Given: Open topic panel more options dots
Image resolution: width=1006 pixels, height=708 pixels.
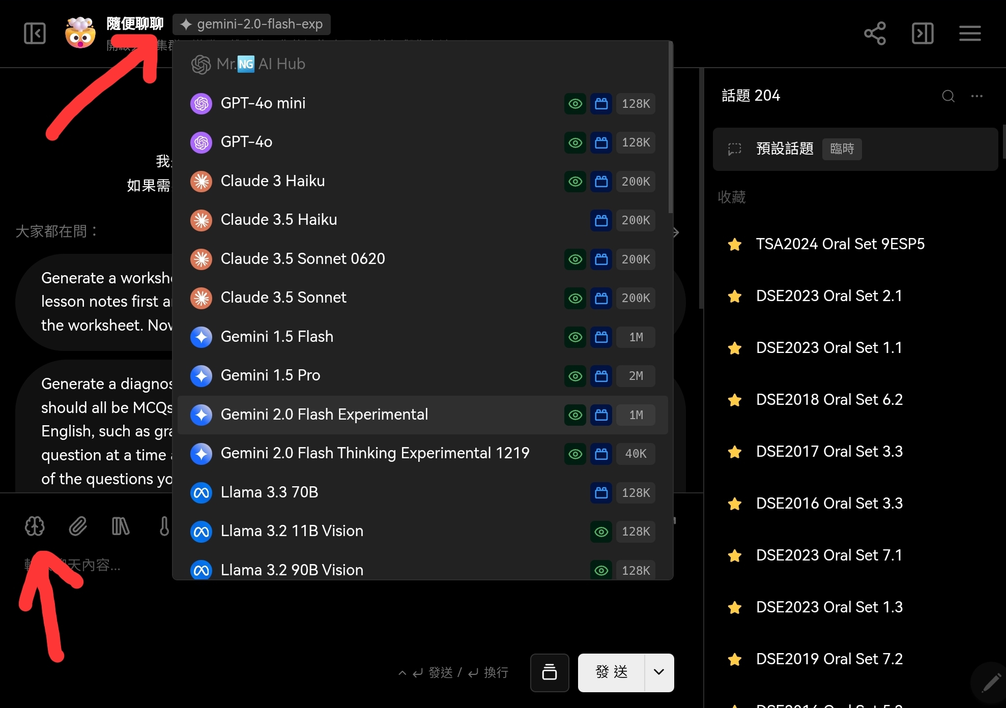Looking at the screenshot, I should pos(976,96).
